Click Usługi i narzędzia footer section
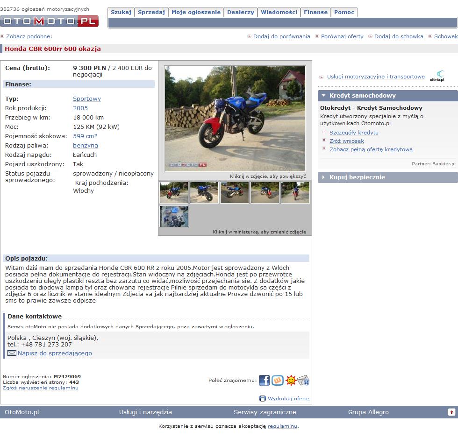Screen dimensions: 458x438 [145, 412]
